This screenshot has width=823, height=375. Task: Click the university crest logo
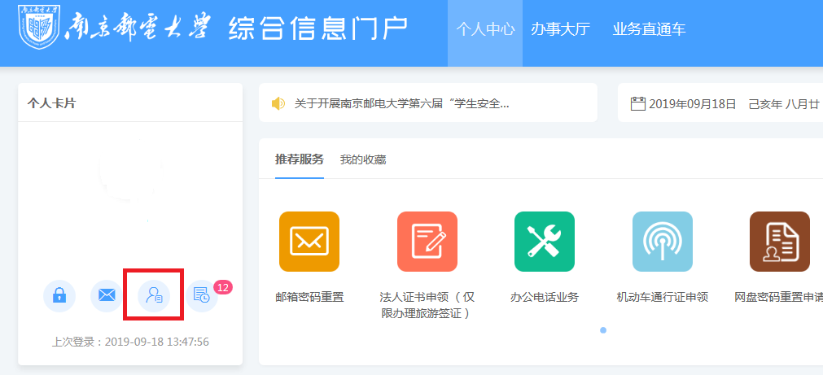click(38, 28)
